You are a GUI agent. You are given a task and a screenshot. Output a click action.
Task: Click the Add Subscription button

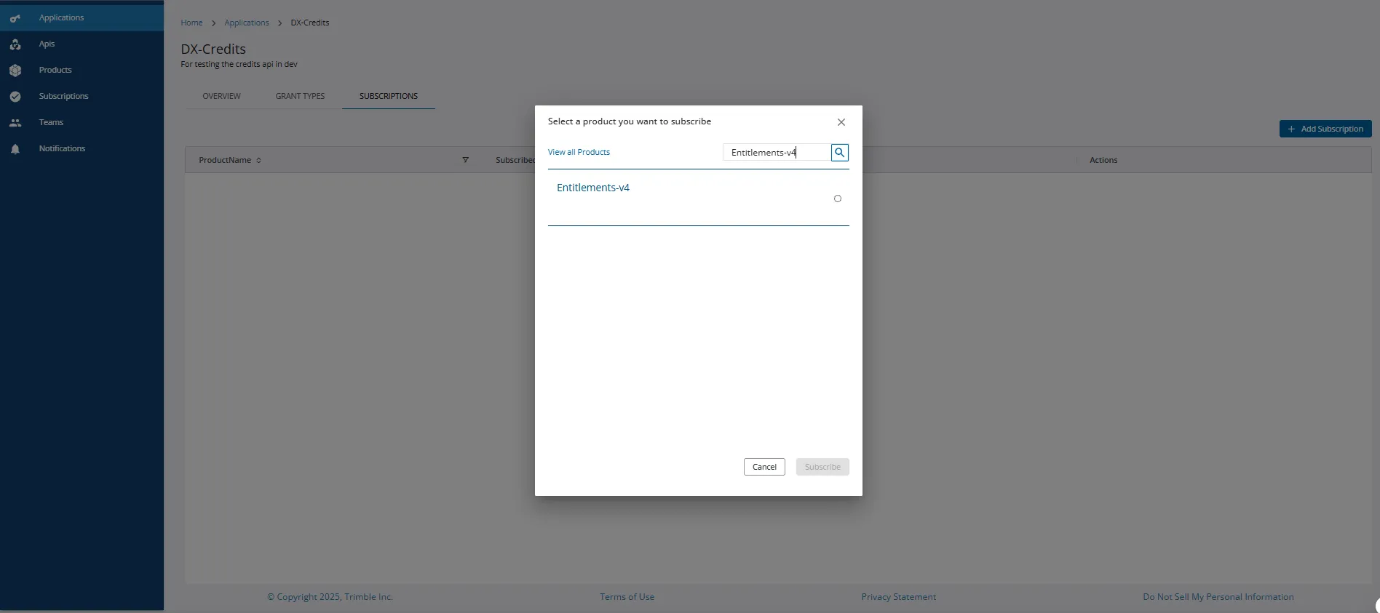1325,129
